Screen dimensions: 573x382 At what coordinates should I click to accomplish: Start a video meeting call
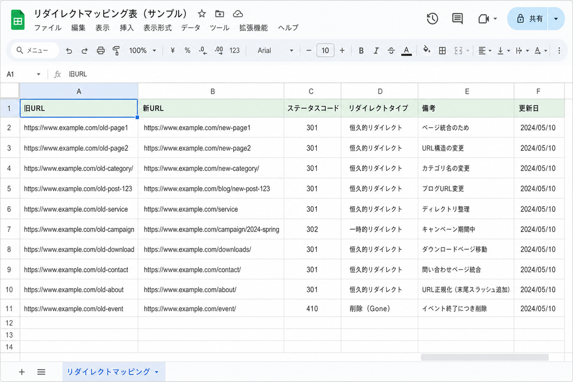(x=484, y=19)
